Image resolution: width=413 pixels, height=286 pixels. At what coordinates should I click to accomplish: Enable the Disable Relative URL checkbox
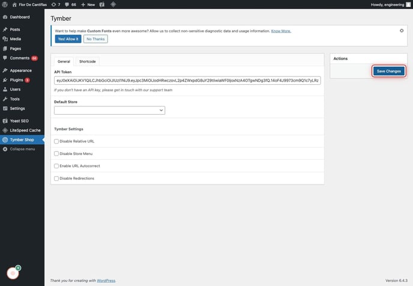tap(56, 141)
